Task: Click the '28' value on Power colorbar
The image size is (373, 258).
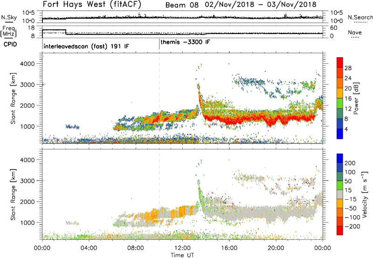Action: pos(348,68)
